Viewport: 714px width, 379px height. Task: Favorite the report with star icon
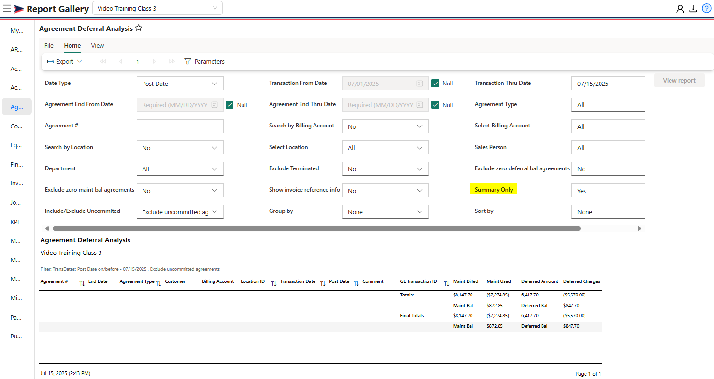(139, 28)
